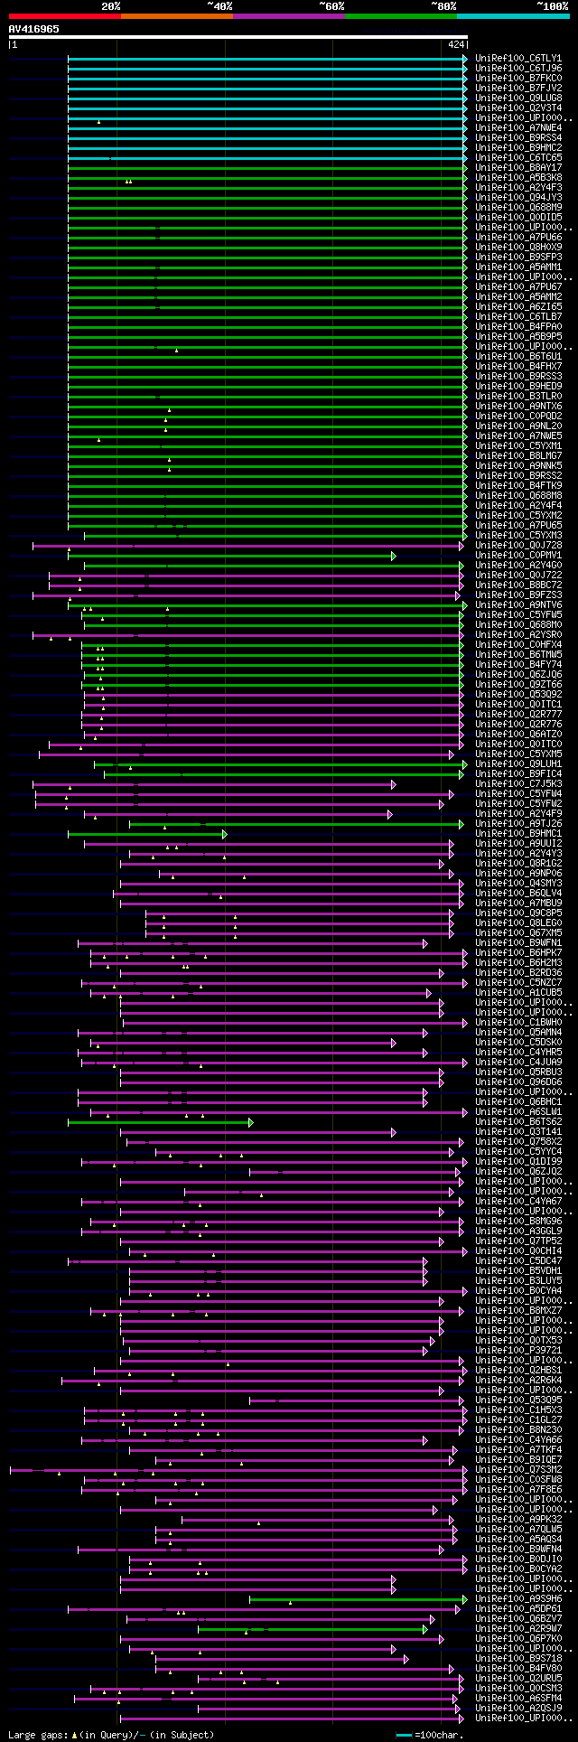Click the cyan ~100% legend color bar

coord(513,16)
